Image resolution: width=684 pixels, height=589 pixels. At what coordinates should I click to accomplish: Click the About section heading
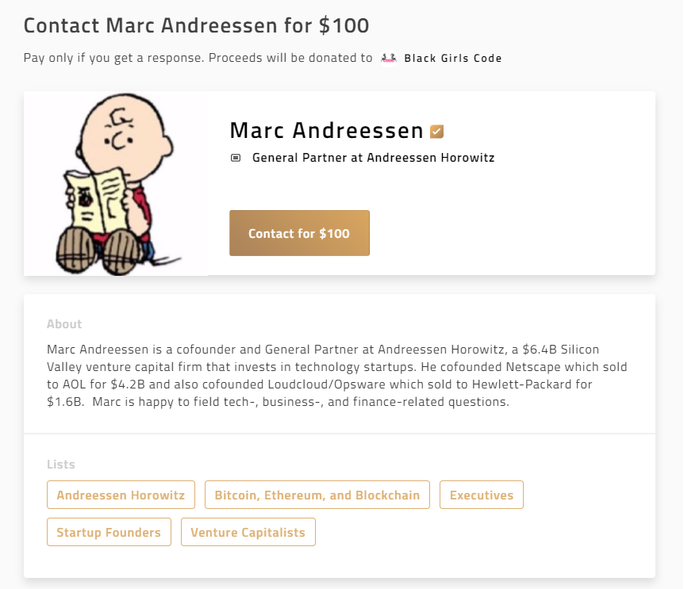64,323
